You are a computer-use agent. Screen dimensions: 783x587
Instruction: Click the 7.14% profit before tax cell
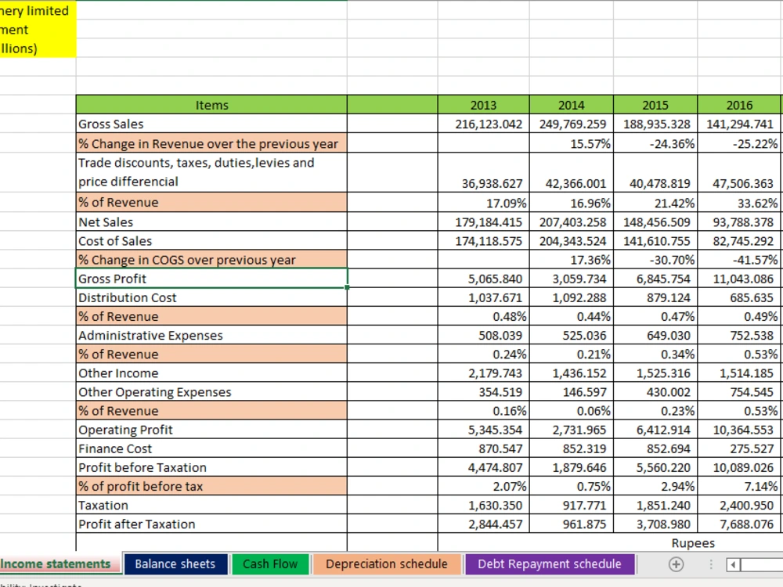click(x=739, y=486)
